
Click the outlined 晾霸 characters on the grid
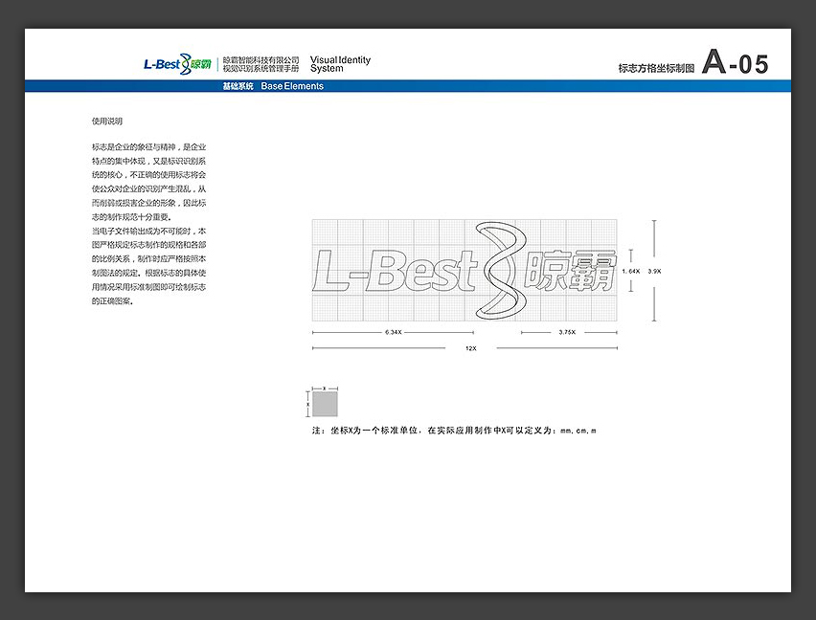(573, 272)
